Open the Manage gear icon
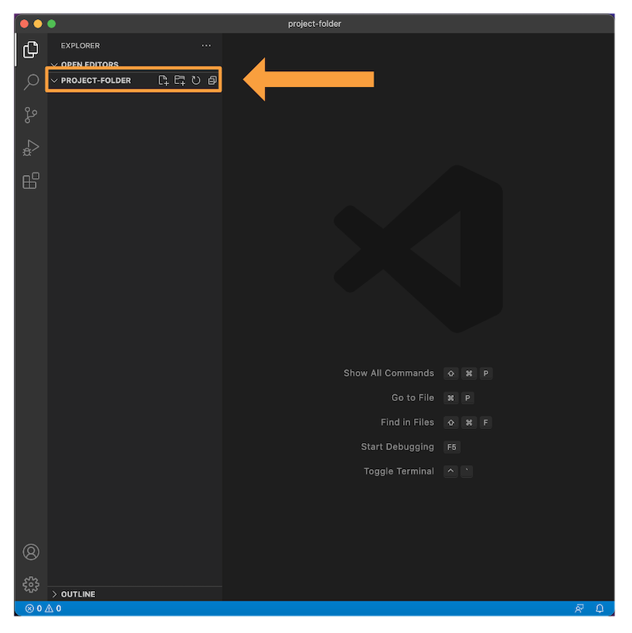The width and height of the screenshot is (632, 633). 31,584
